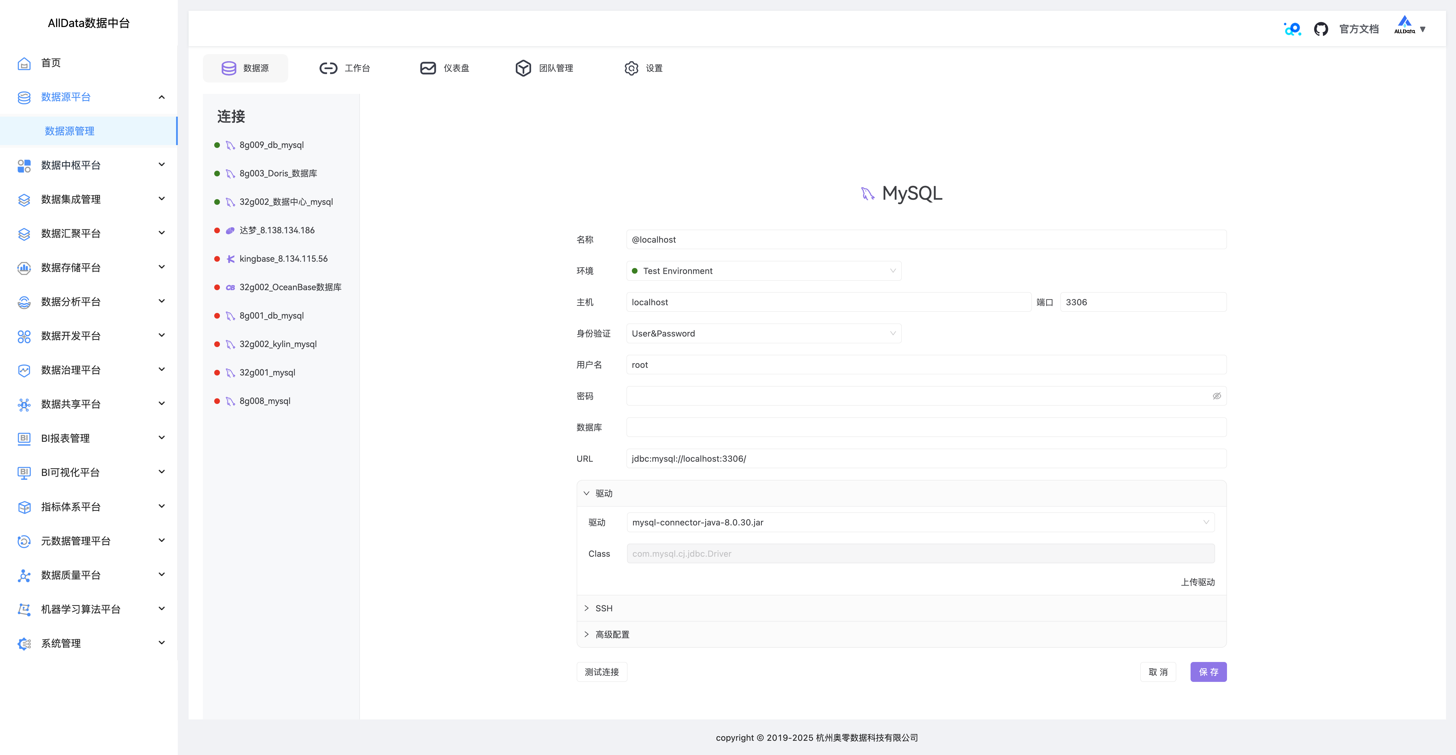The width and height of the screenshot is (1456, 755).
Task: Switch to the 设置 tab
Action: click(643, 68)
